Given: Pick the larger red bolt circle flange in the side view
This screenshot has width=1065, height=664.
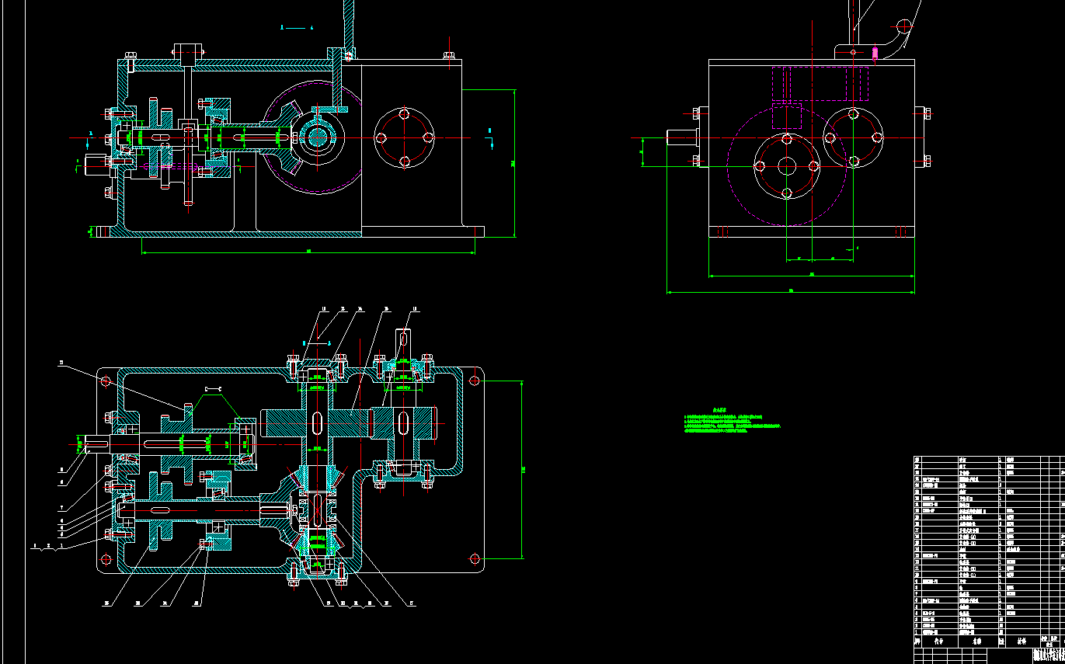Looking at the screenshot, I should [x=787, y=166].
